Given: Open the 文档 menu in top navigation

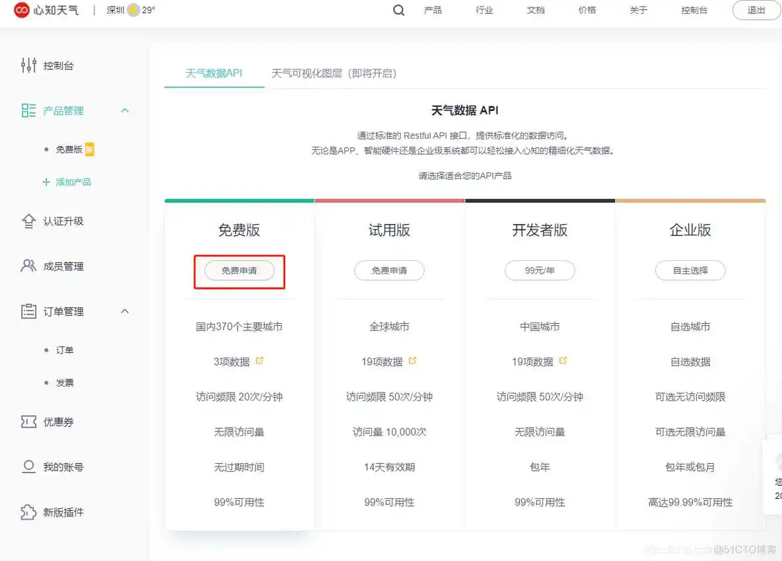Looking at the screenshot, I should tap(536, 11).
